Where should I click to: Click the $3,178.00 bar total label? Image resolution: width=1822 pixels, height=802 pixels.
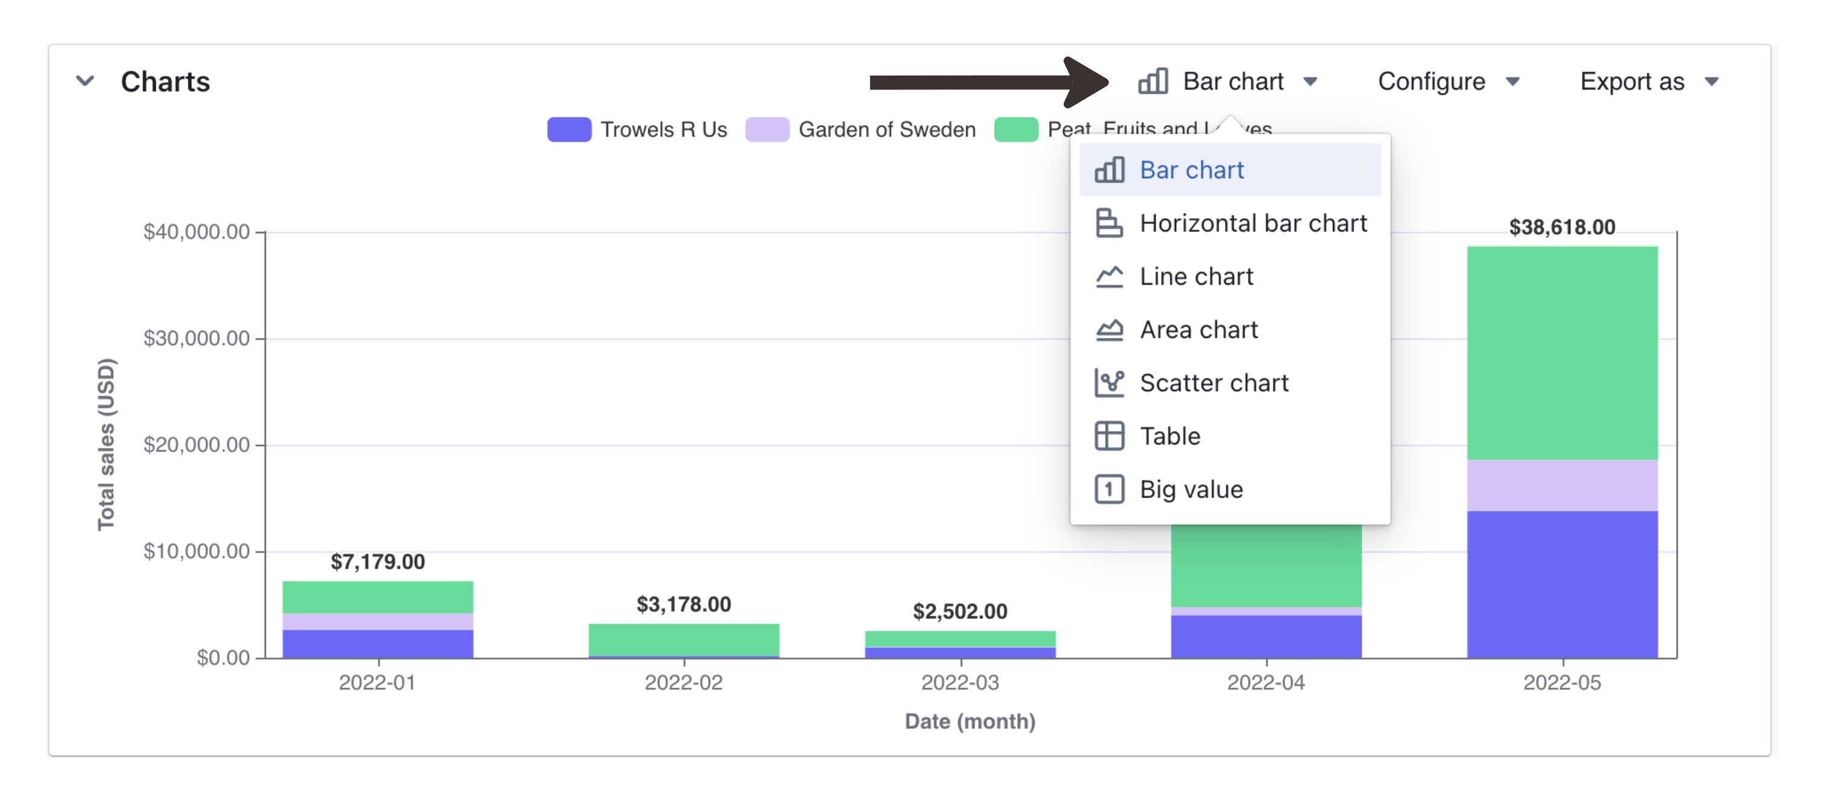683,604
